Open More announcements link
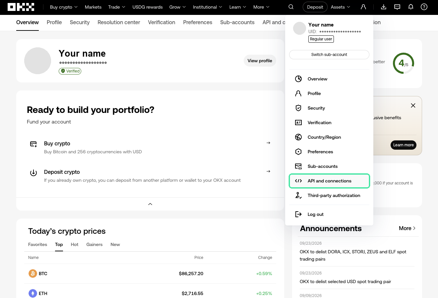Screen dimensions: 438x298 (407, 228)
